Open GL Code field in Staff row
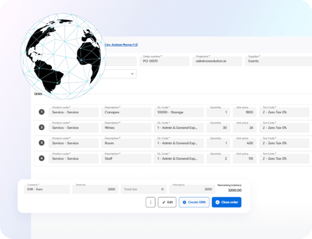This screenshot has width=312, height=239. [179, 158]
